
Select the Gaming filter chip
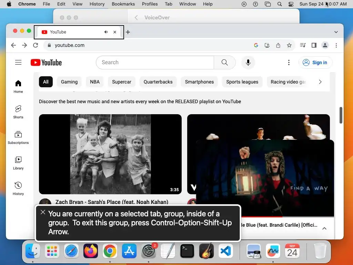[x=69, y=82]
